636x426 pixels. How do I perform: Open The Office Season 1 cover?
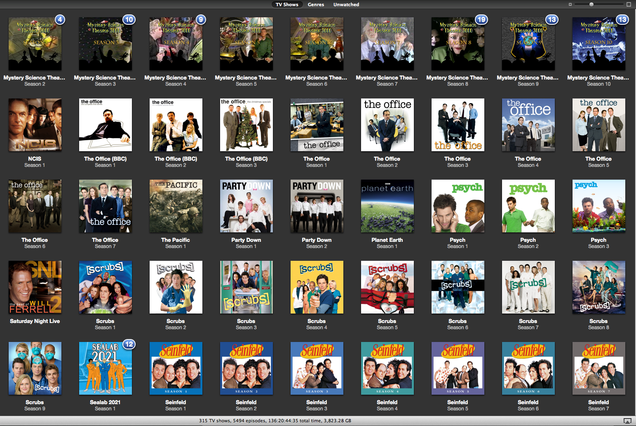[317, 125]
